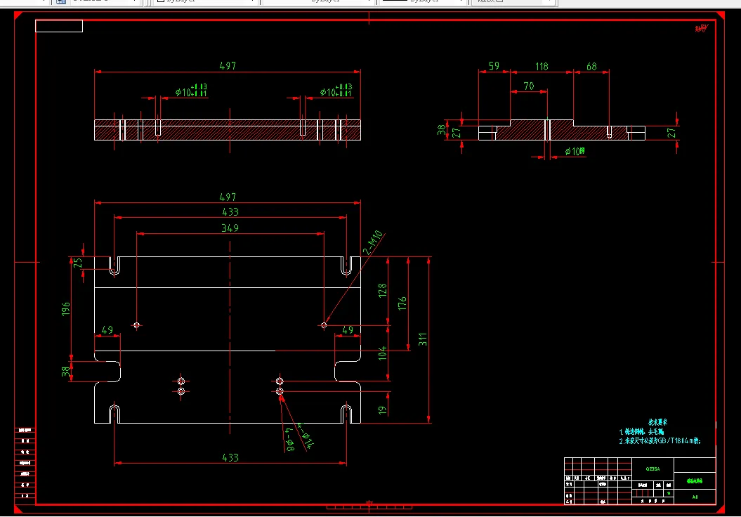The width and height of the screenshot is (741, 517).
Task: Select the cyan technical requirements heading
Action: pyautogui.click(x=657, y=422)
